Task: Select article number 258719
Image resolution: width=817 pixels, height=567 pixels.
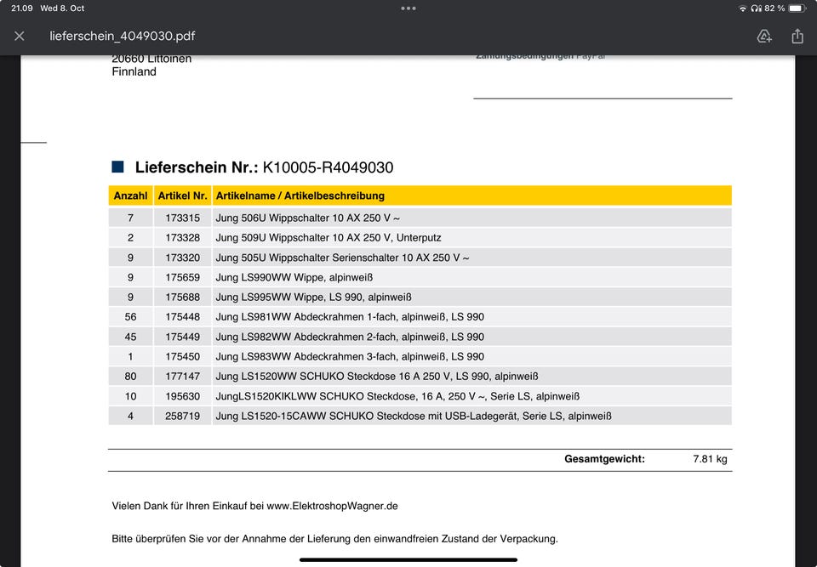Action: [x=182, y=416]
